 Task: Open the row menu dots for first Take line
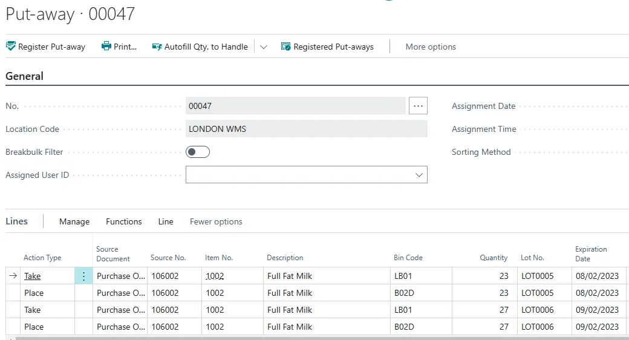click(x=83, y=276)
